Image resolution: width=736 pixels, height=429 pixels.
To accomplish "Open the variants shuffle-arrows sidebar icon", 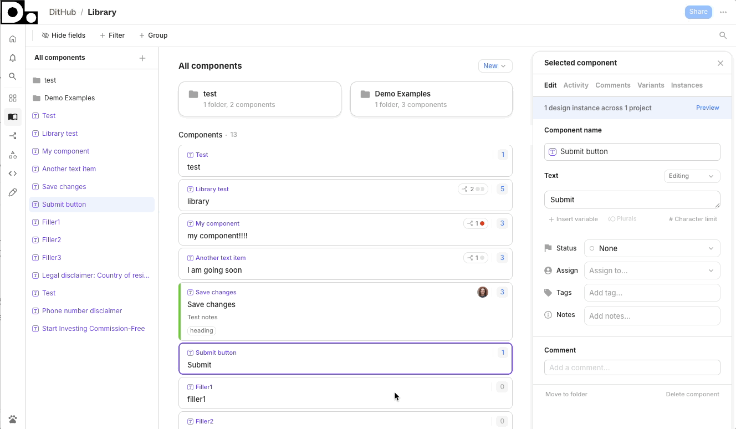I will tap(13, 136).
